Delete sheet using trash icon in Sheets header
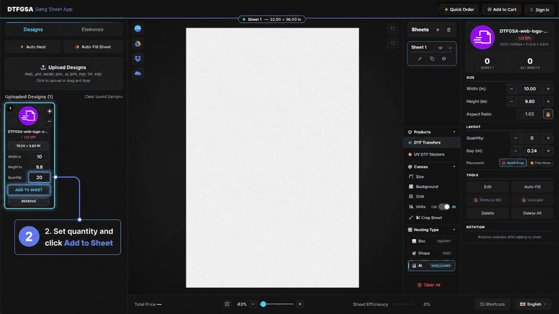The image size is (559, 314). pos(449,30)
